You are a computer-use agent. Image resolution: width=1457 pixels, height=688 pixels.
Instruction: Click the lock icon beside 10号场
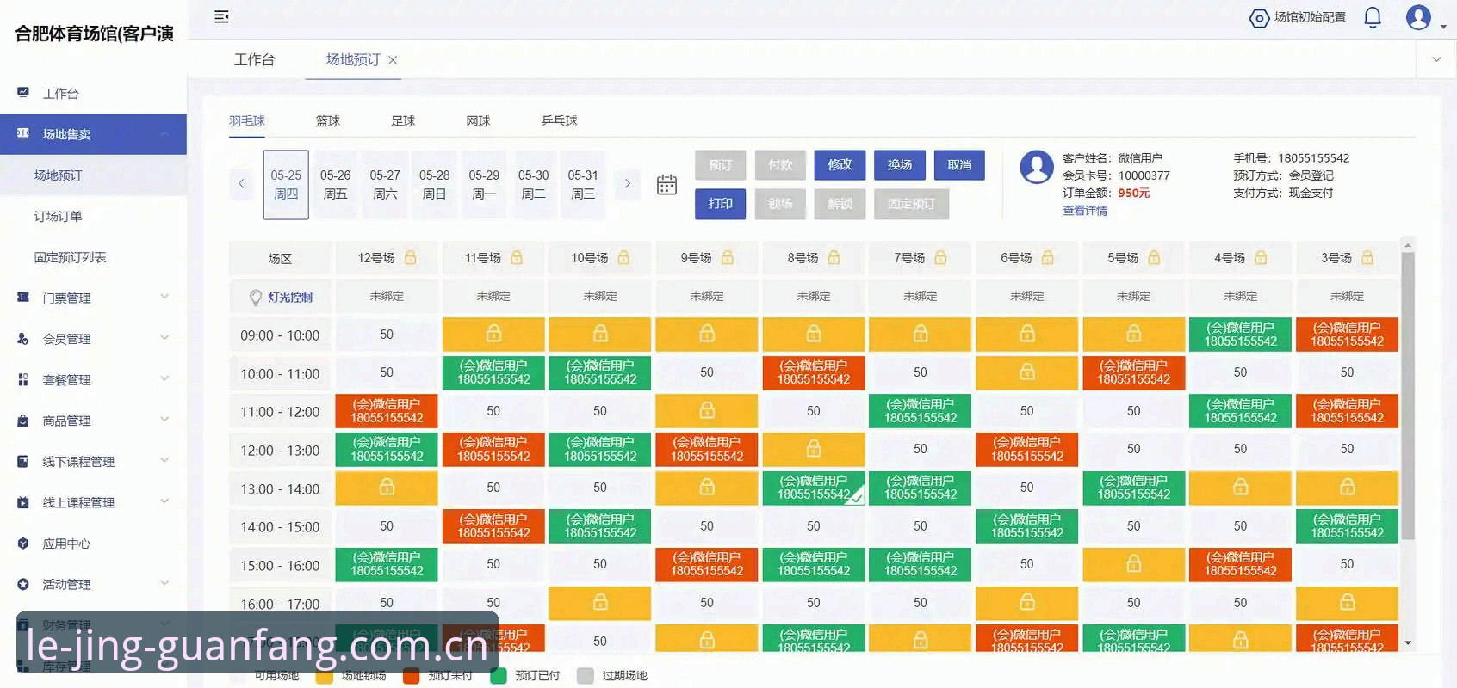[623, 257]
